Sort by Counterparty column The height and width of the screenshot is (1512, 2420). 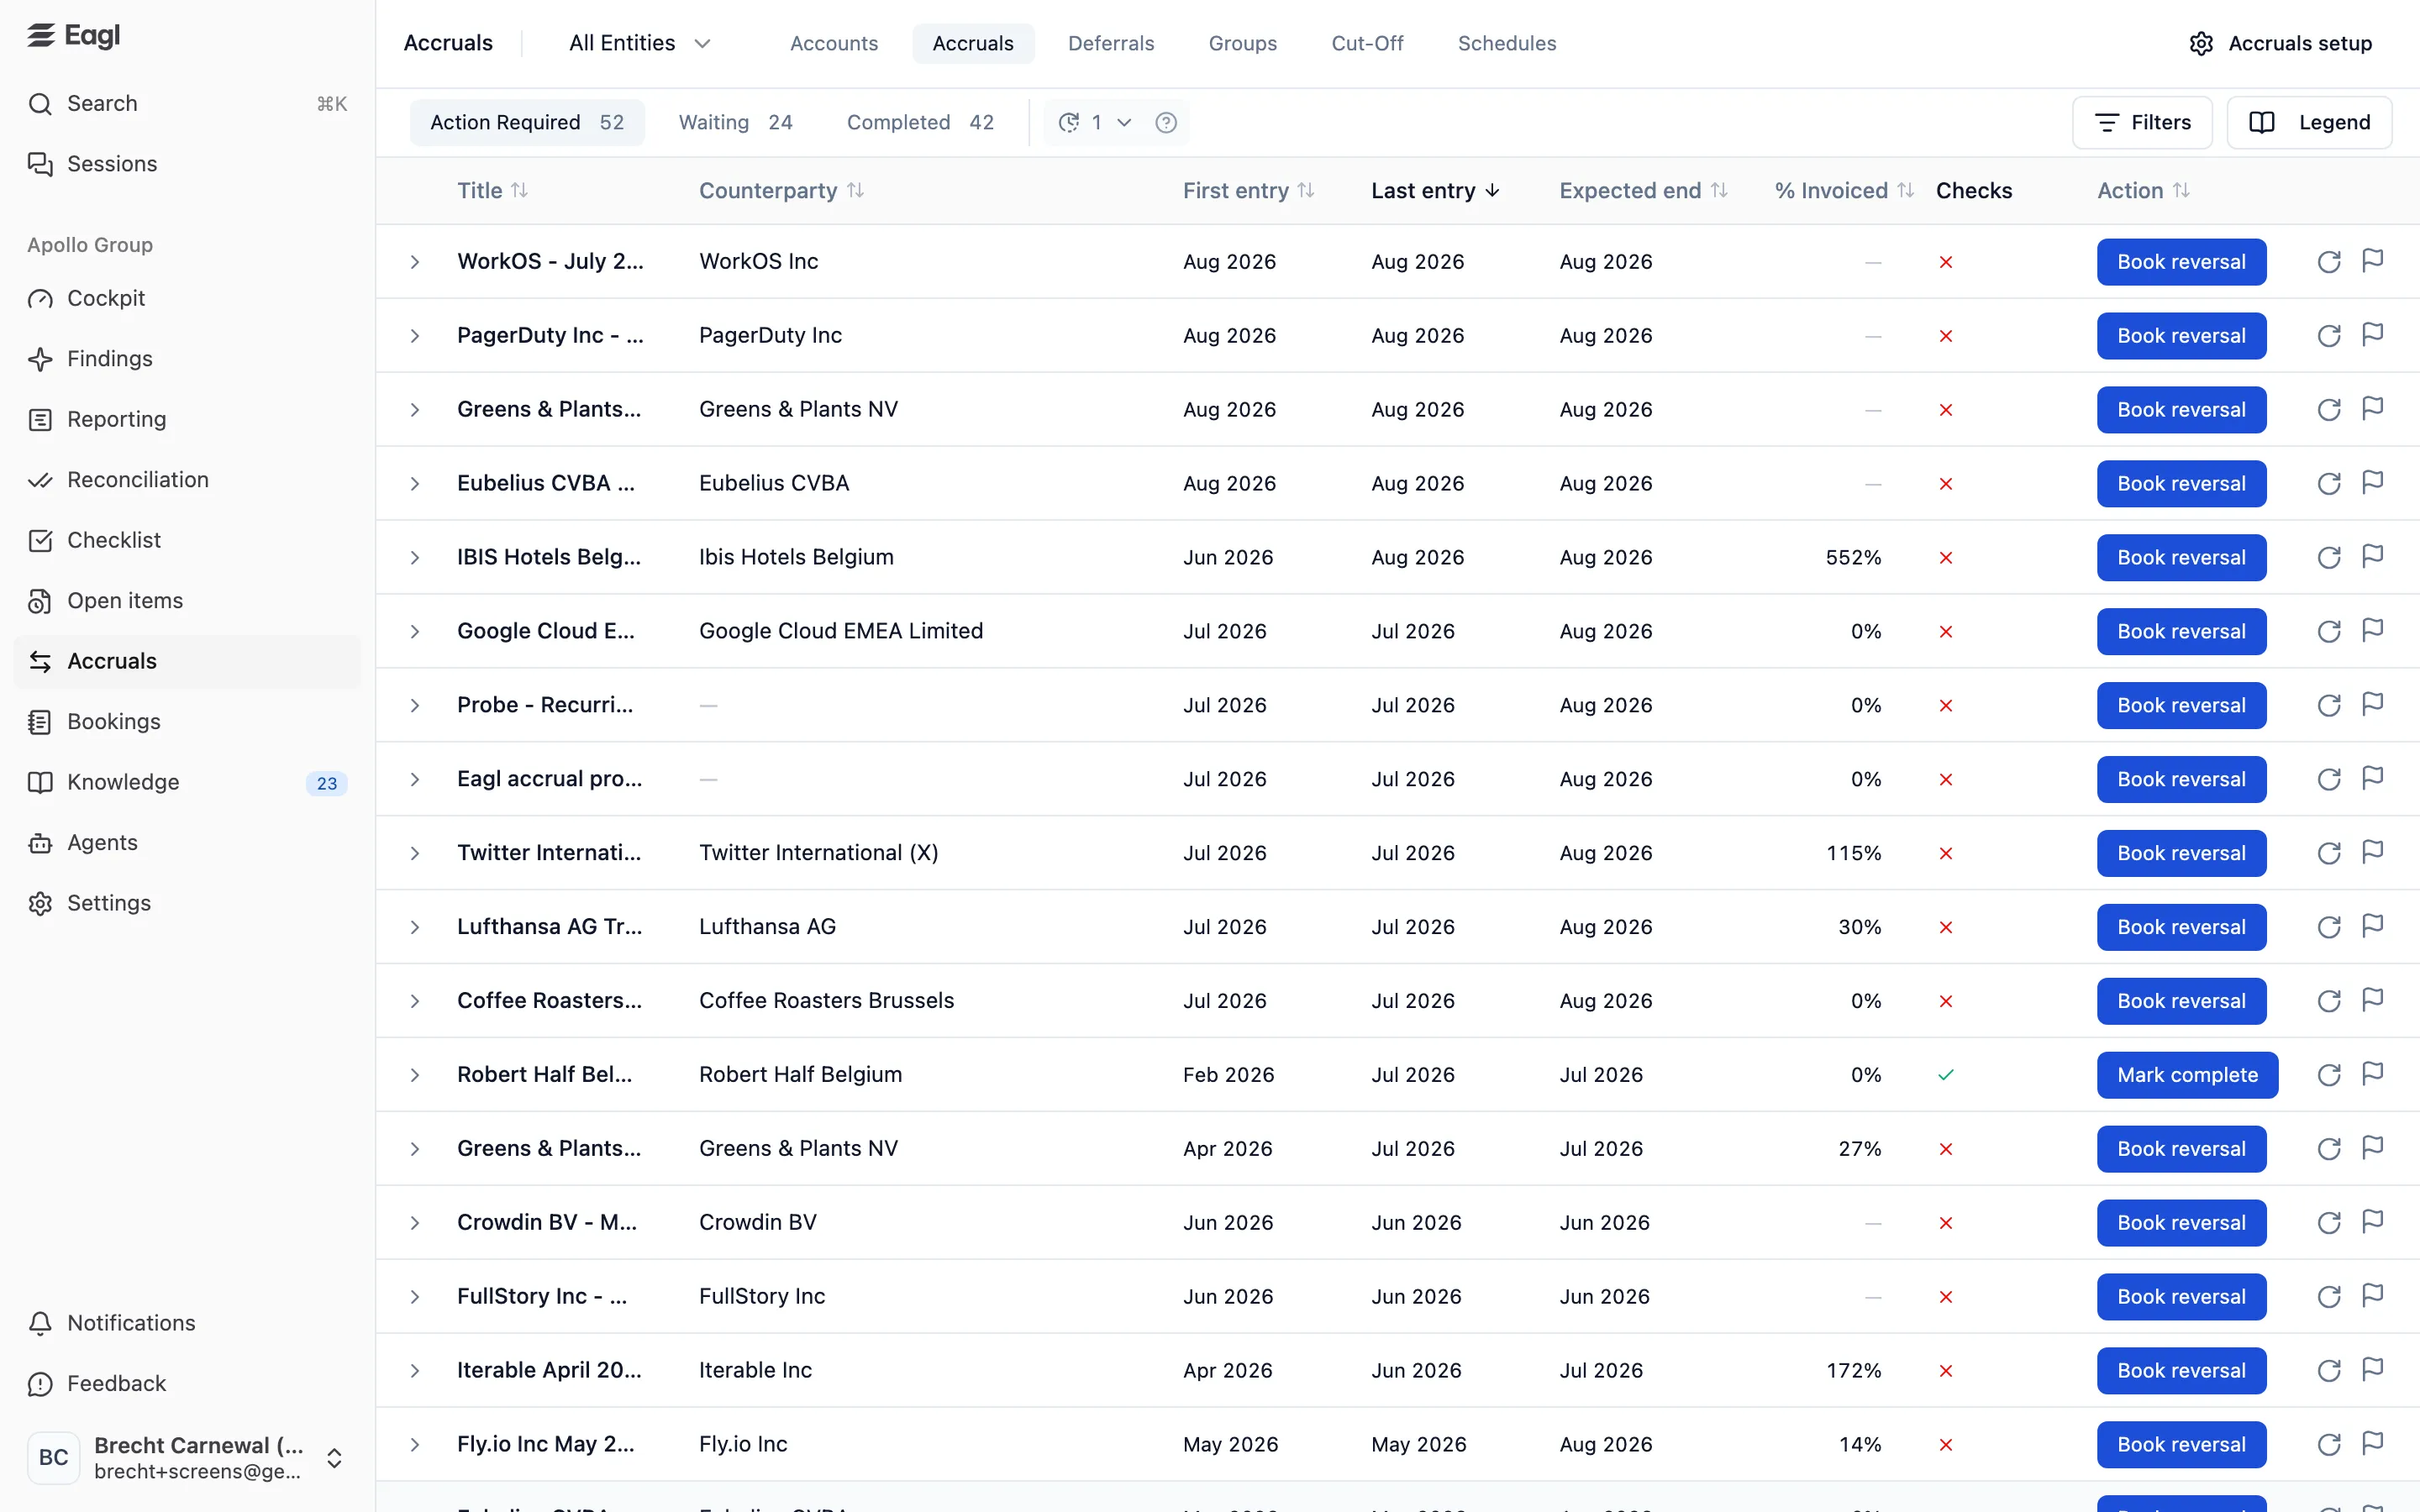click(781, 191)
